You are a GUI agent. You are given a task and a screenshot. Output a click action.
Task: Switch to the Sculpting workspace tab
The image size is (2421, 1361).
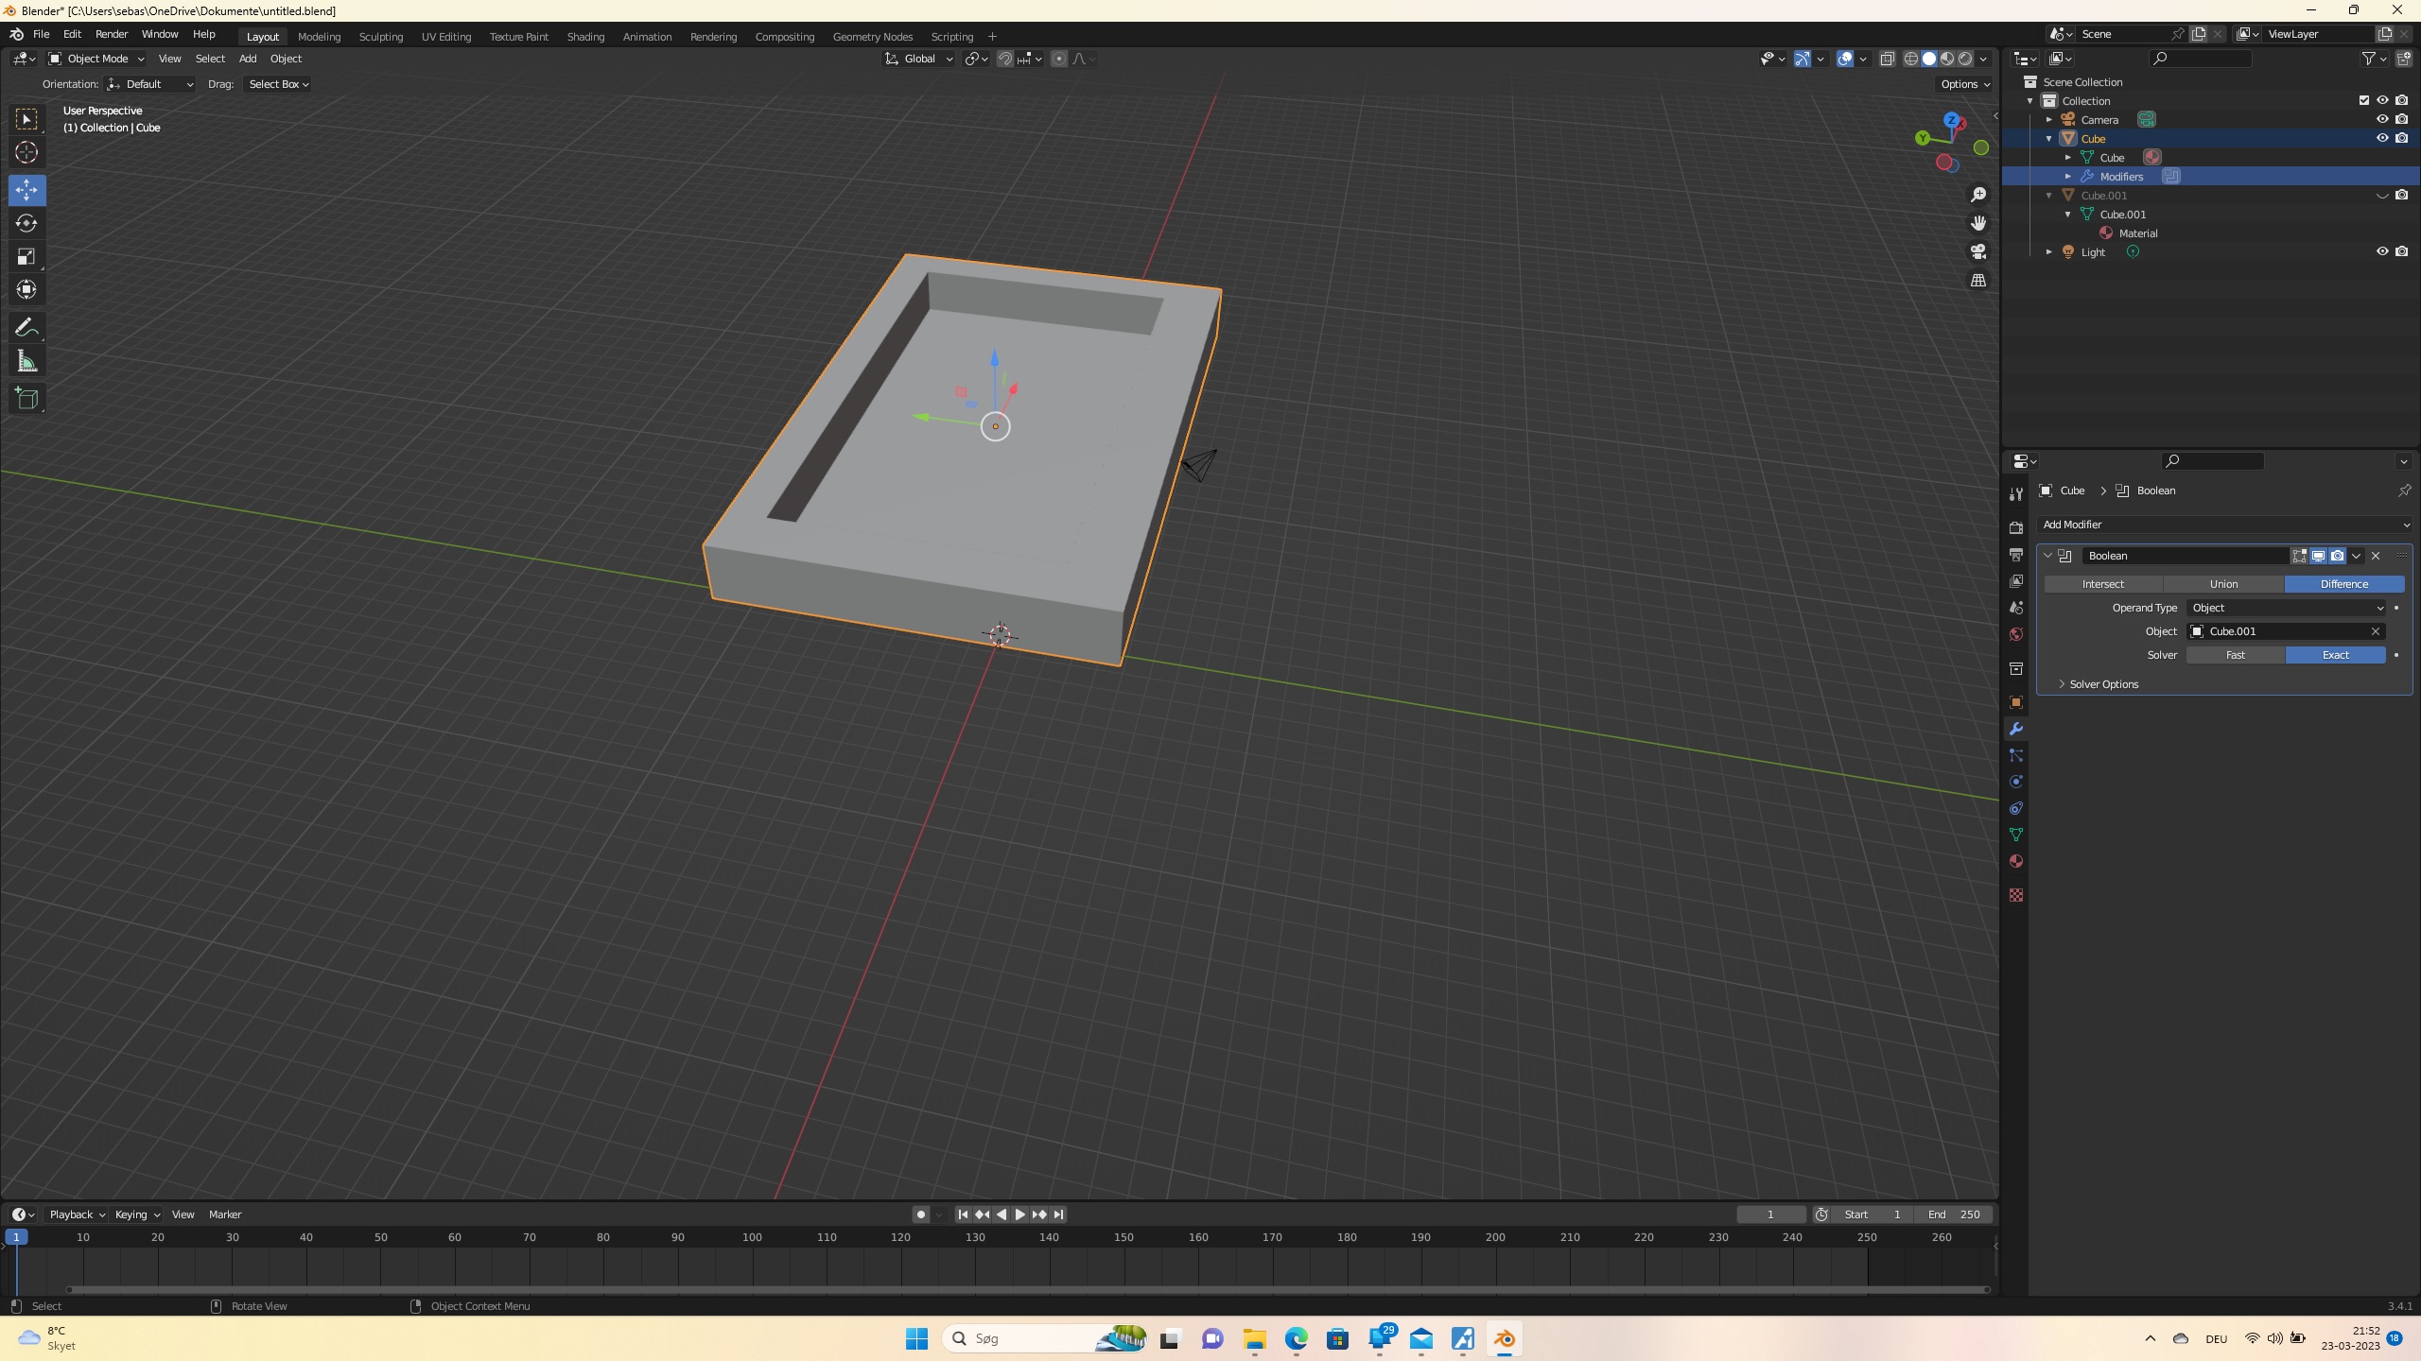tap(380, 37)
